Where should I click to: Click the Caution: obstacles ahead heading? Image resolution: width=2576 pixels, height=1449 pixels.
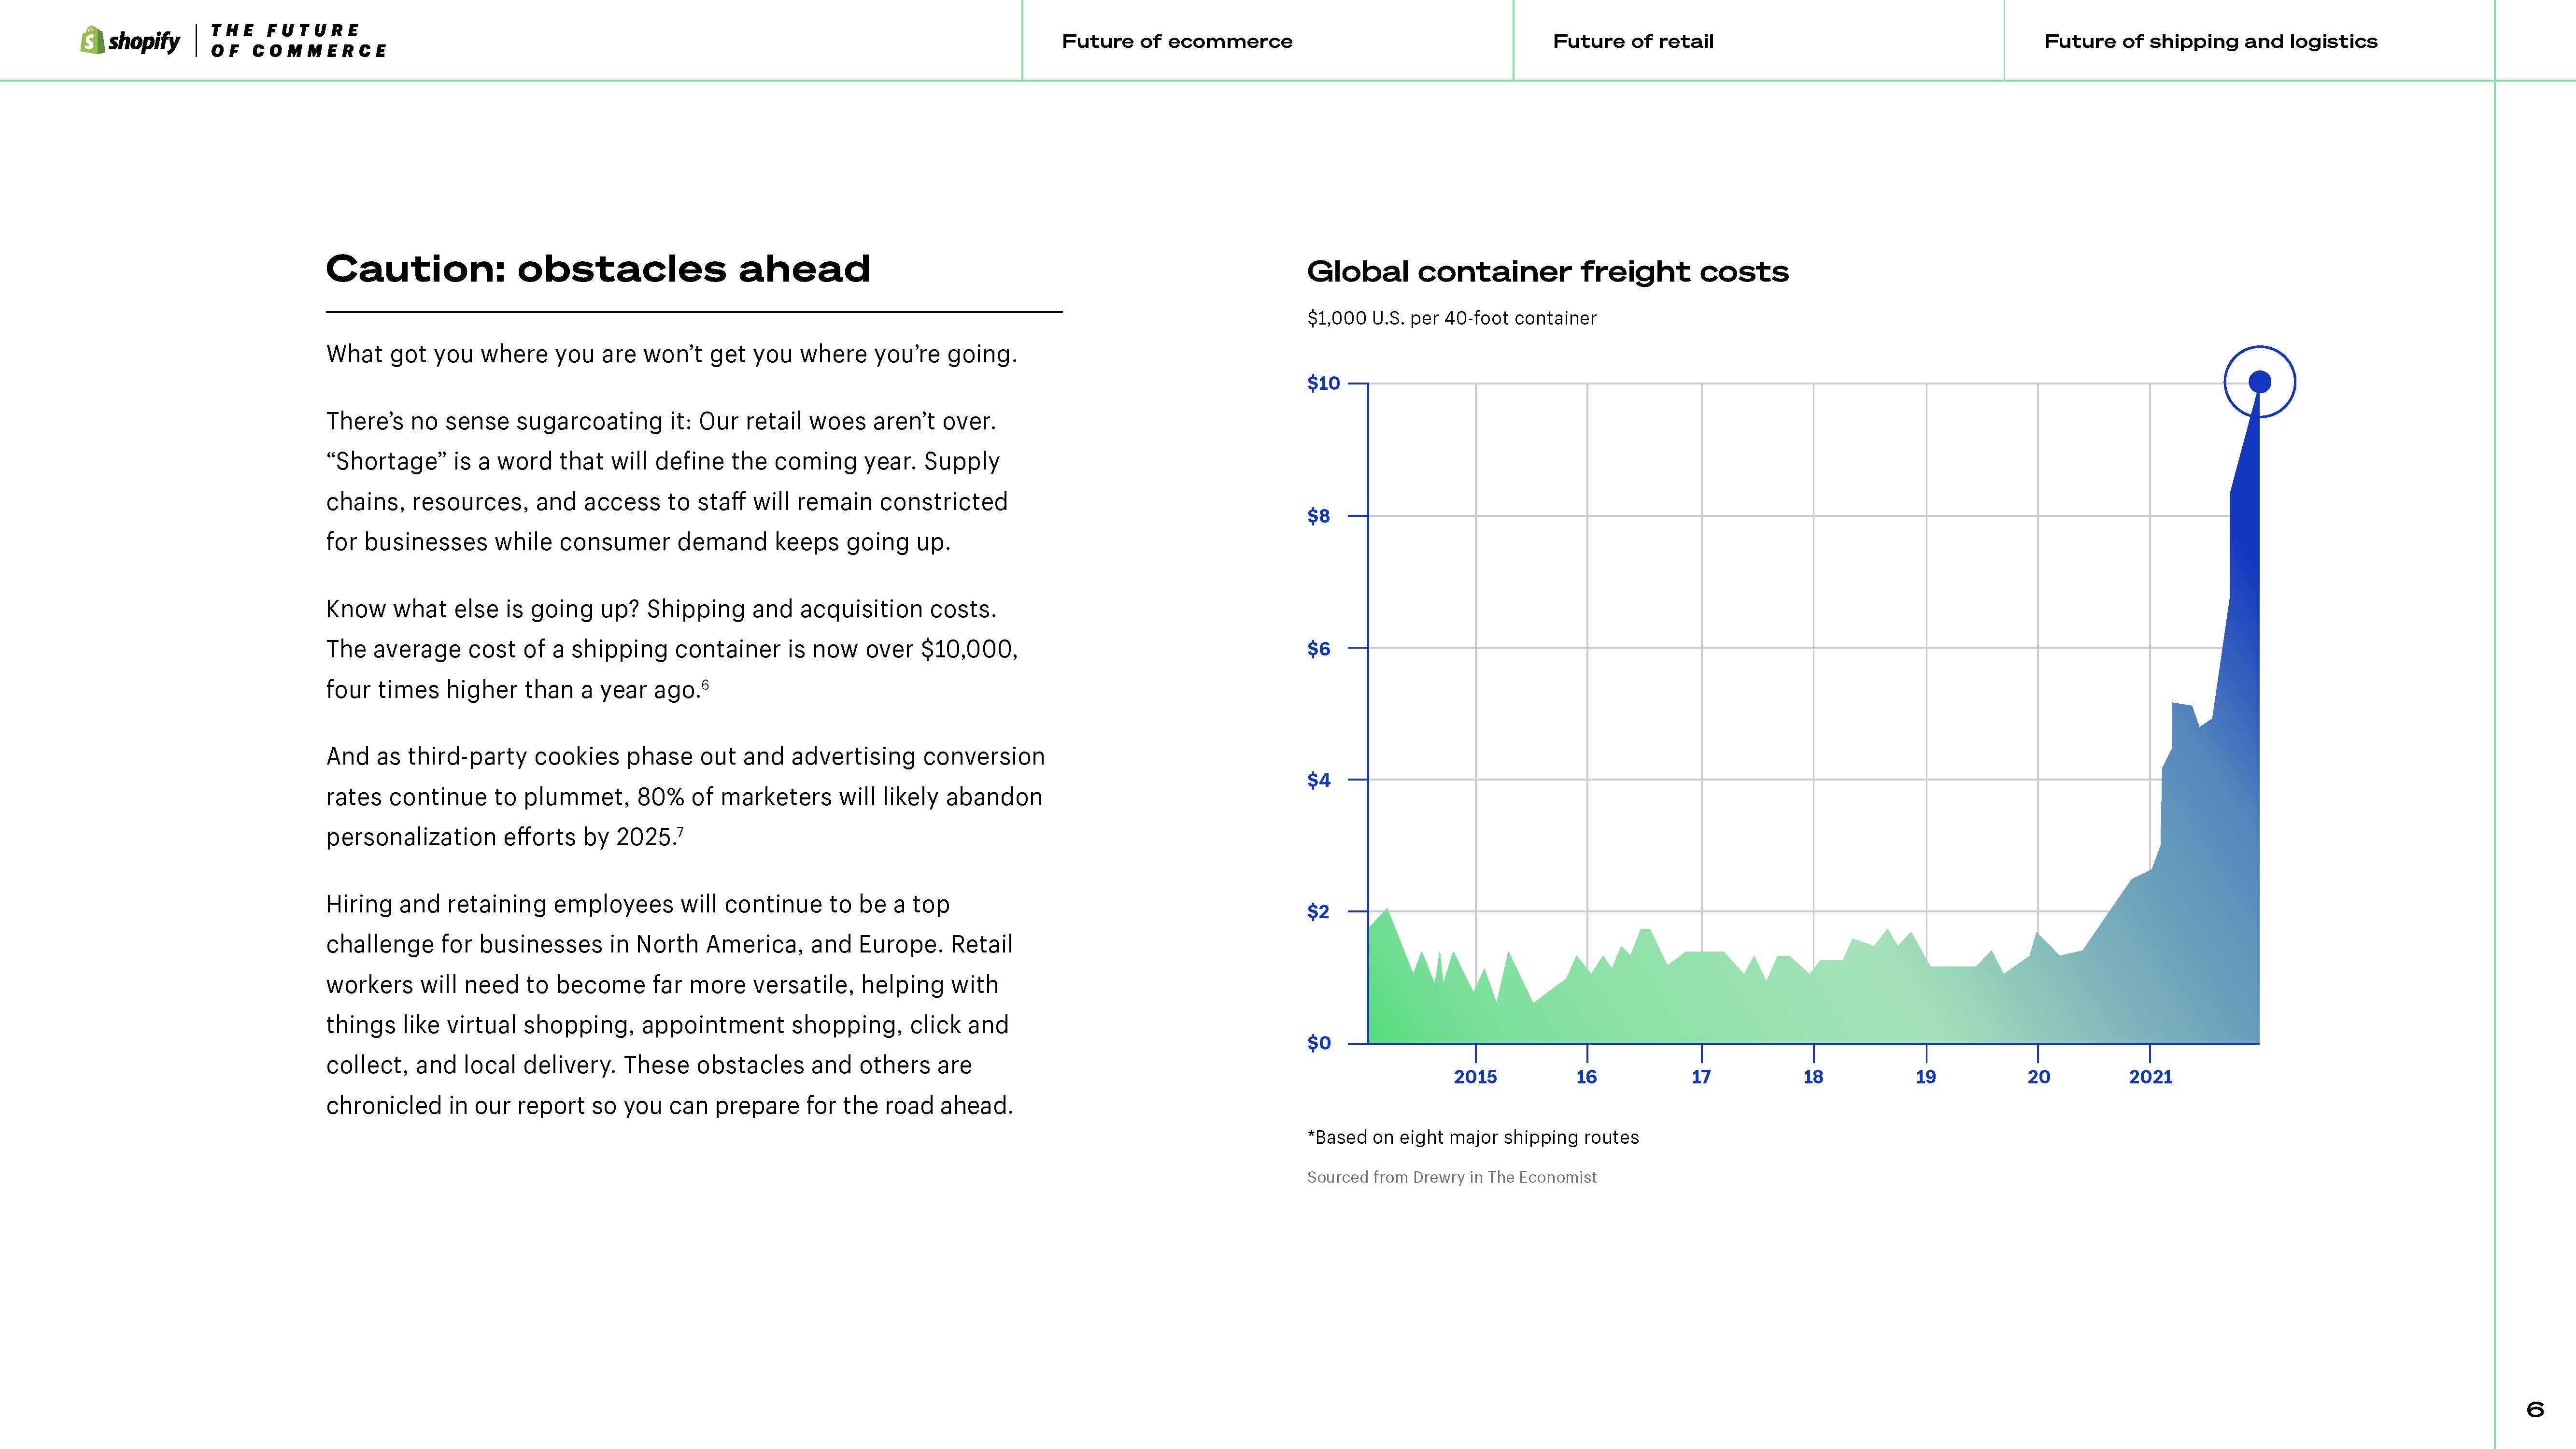click(x=598, y=269)
